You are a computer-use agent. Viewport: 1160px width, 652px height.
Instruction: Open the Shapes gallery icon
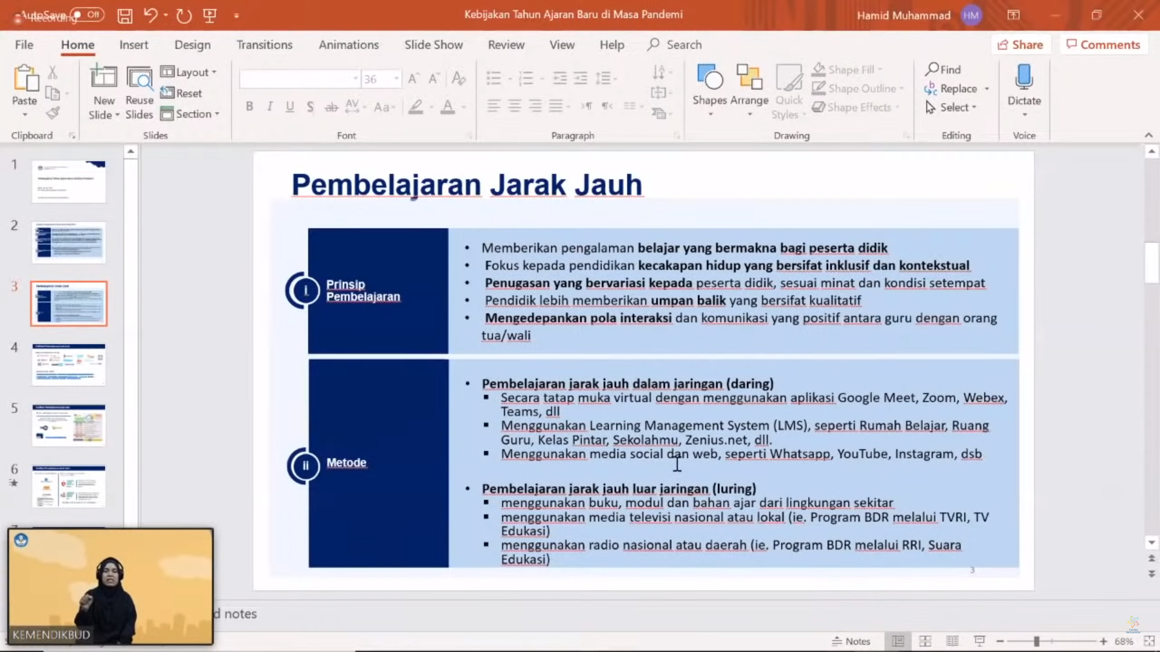709,77
